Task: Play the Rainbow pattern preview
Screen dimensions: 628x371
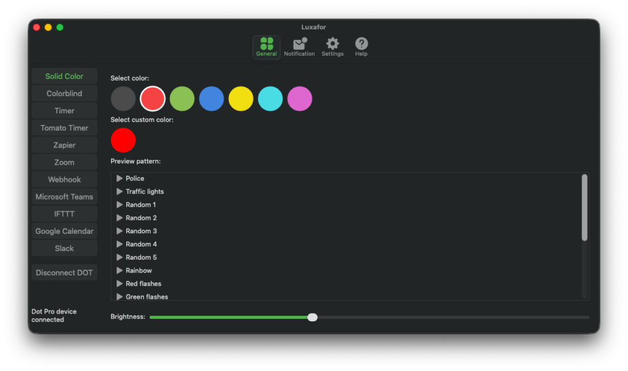Action: [120, 271]
